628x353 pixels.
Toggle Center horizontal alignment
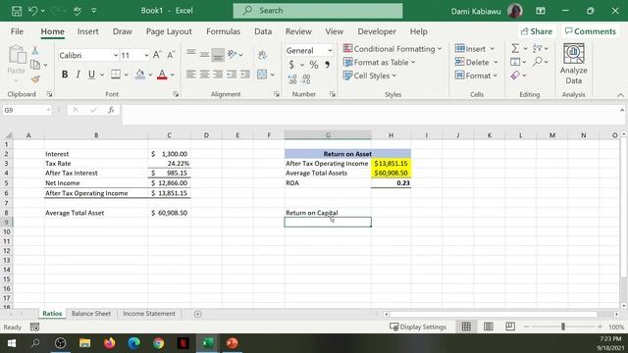205,75
